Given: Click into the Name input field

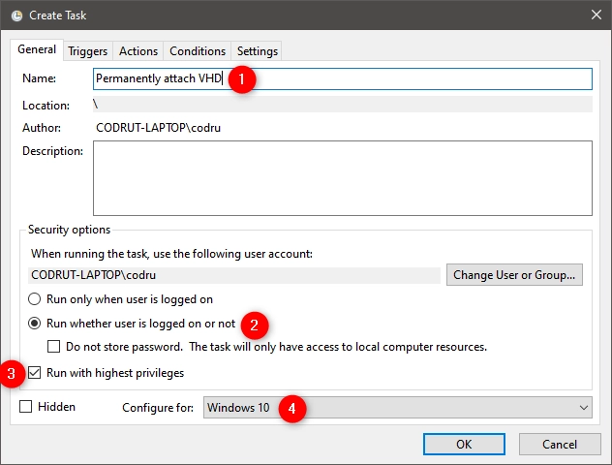Looking at the screenshot, I should coord(342,78).
